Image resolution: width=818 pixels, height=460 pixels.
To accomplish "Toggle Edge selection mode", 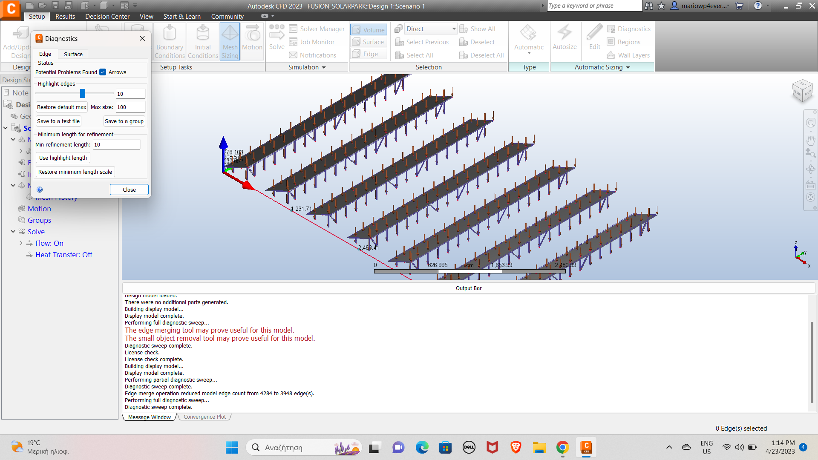I will (x=368, y=54).
